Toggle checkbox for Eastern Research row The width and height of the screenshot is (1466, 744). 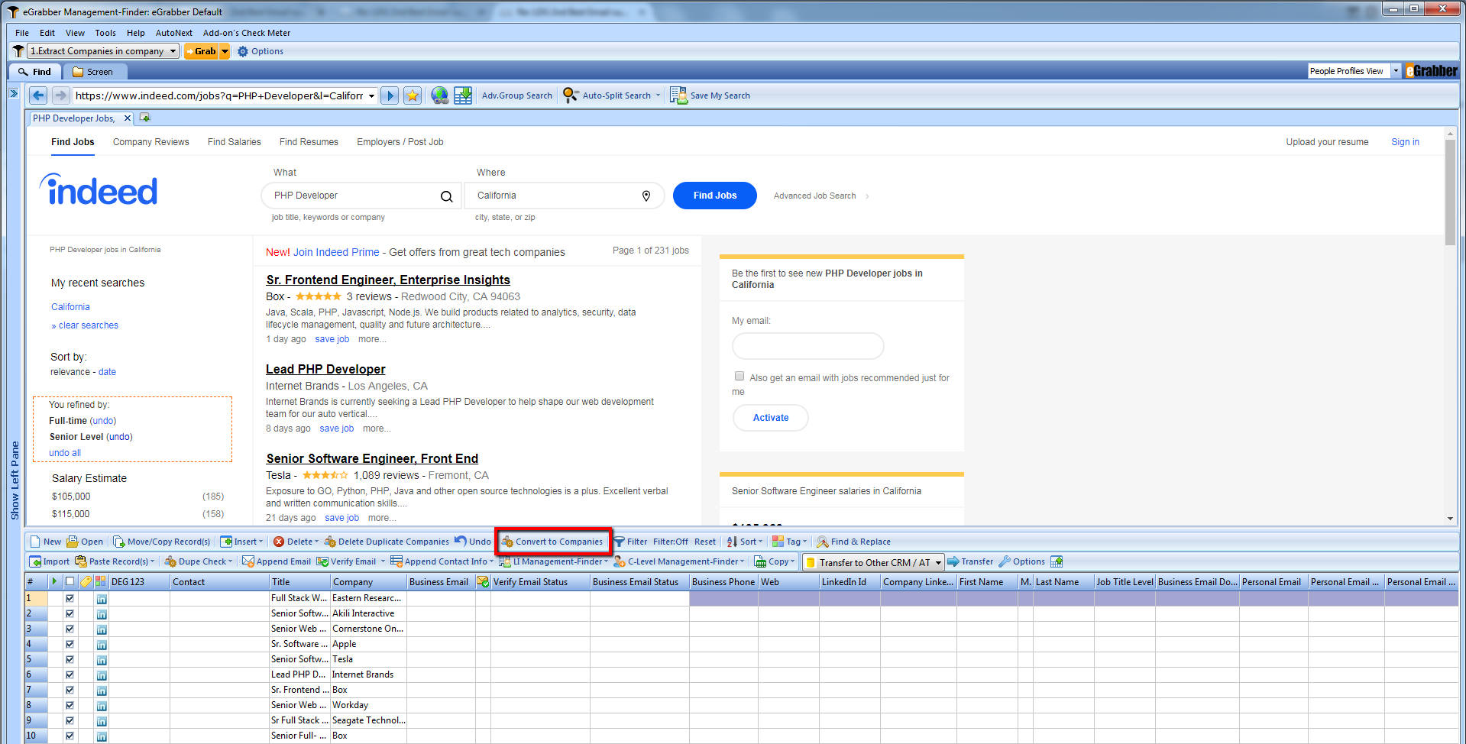point(70,598)
